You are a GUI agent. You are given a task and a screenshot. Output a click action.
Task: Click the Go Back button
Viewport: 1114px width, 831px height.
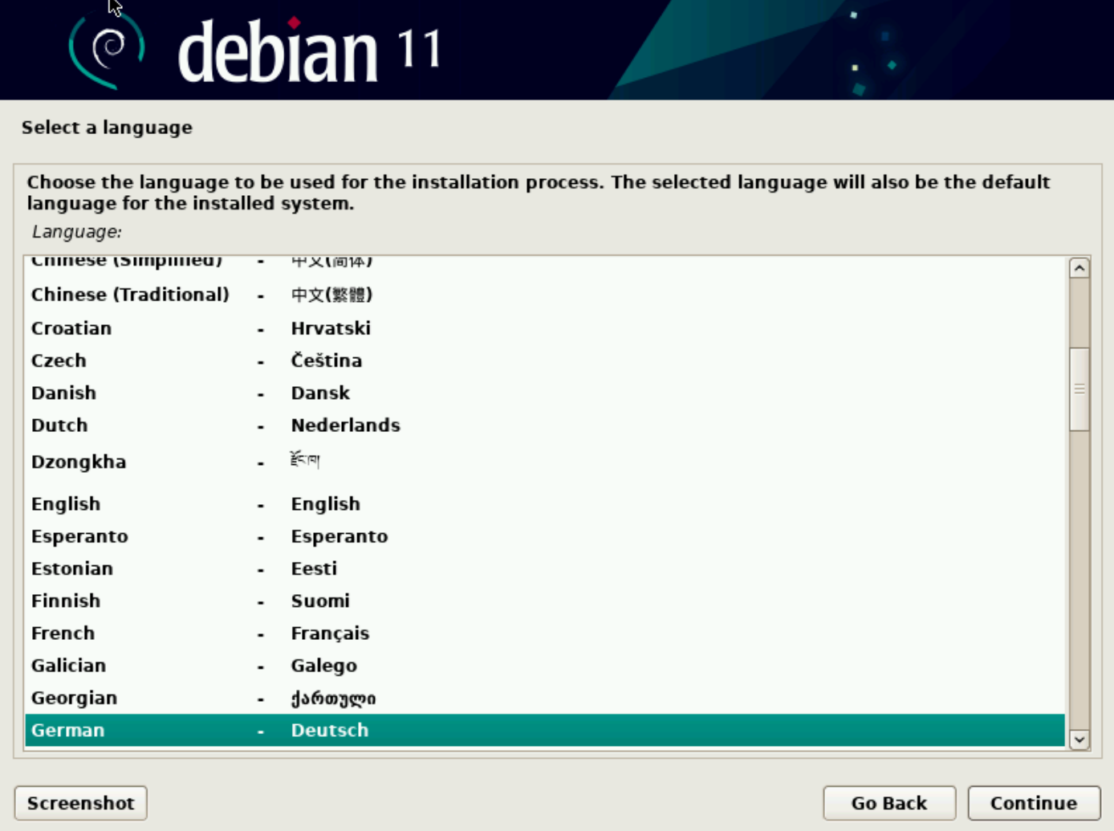coord(889,803)
